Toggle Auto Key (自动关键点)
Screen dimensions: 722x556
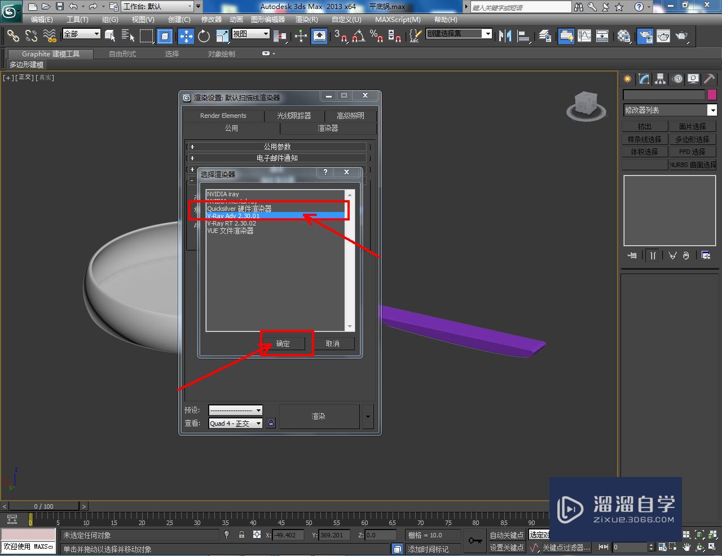click(x=507, y=535)
